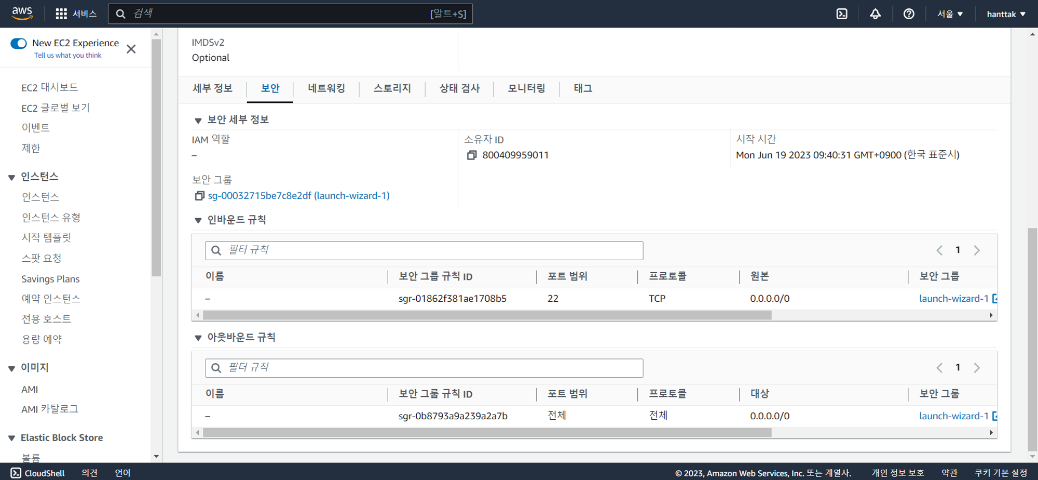
Task: Open 이벤트 in sidebar
Action: coord(35,128)
